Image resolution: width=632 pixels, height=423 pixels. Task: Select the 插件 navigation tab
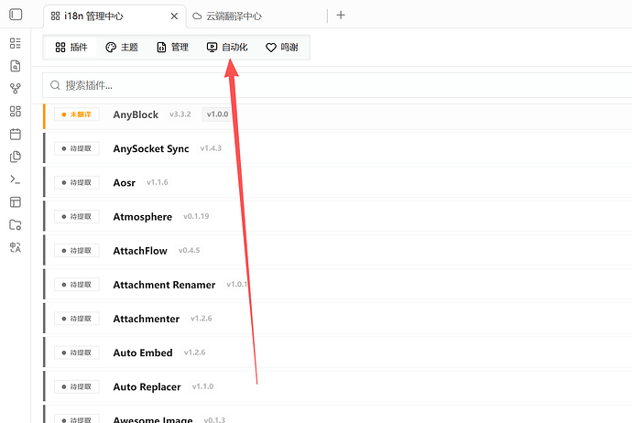click(71, 48)
